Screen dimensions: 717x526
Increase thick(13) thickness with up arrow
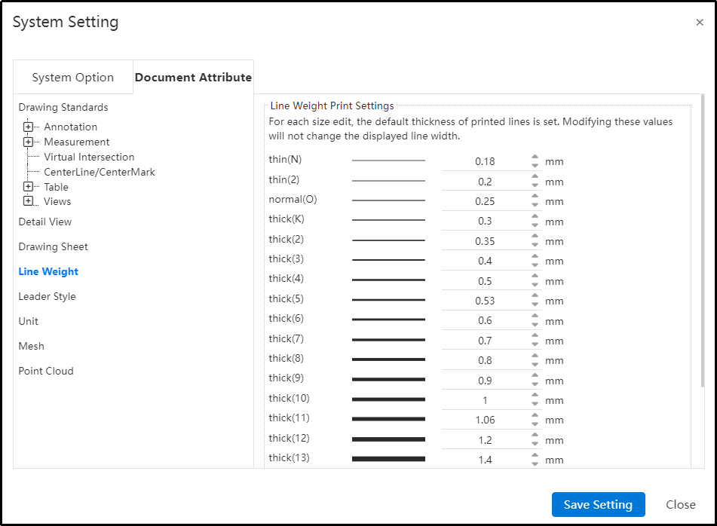(535, 455)
